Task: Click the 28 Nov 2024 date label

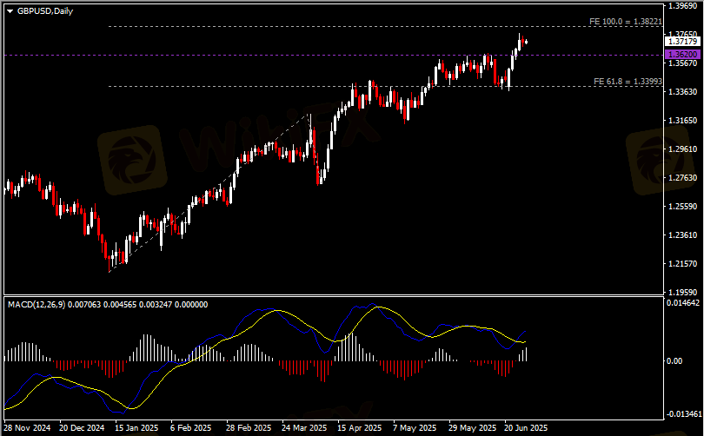Action: [x=27, y=428]
